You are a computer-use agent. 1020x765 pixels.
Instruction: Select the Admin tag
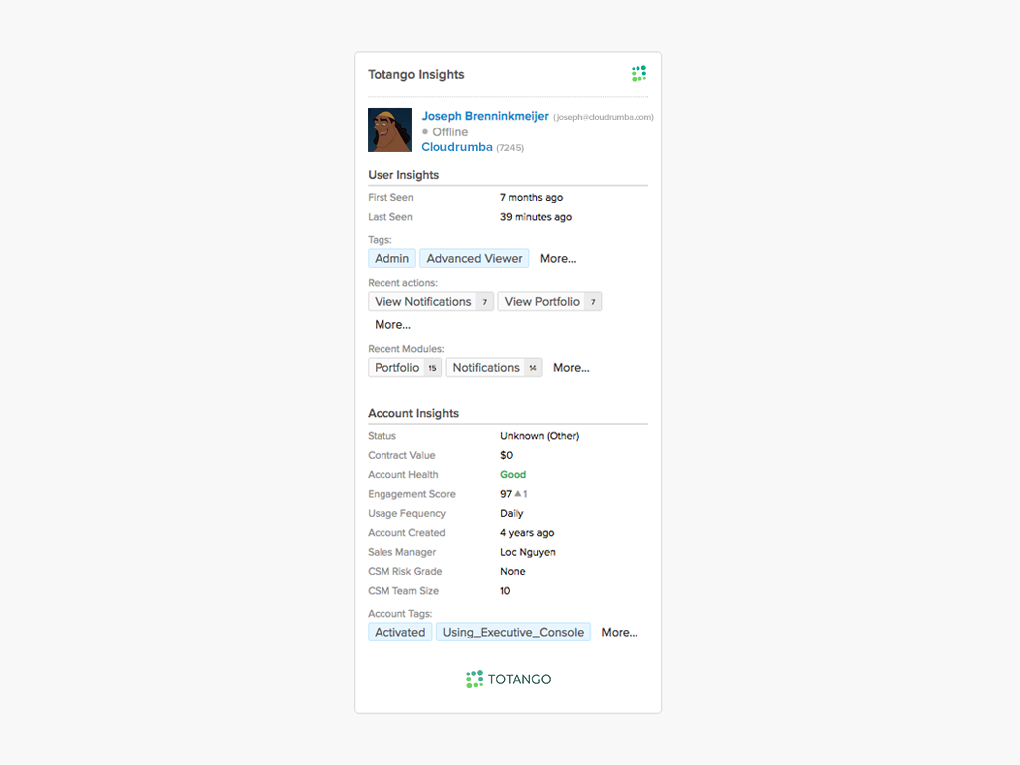point(391,259)
